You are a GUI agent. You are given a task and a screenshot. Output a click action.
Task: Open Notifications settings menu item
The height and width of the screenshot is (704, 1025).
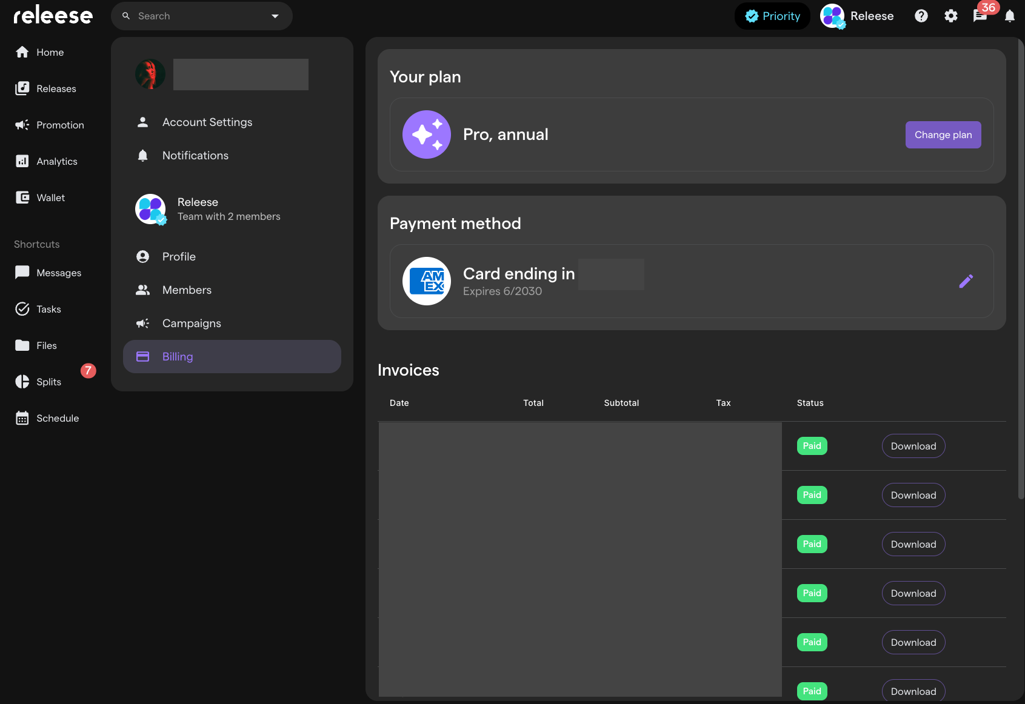pos(232,156)
